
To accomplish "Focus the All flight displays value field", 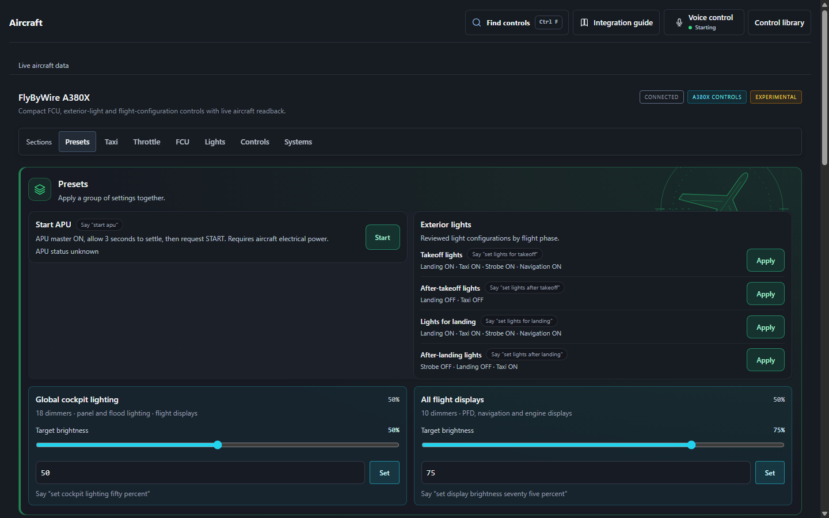I will point(585,473).
